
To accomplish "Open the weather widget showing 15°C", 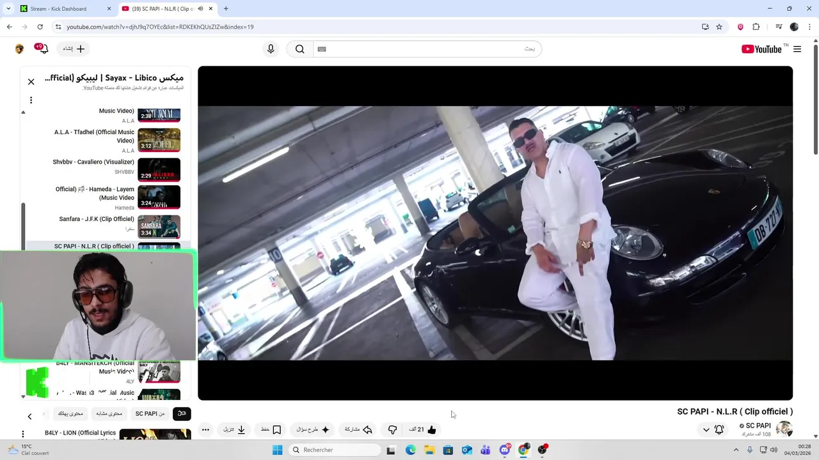I will tap(27, 450).
